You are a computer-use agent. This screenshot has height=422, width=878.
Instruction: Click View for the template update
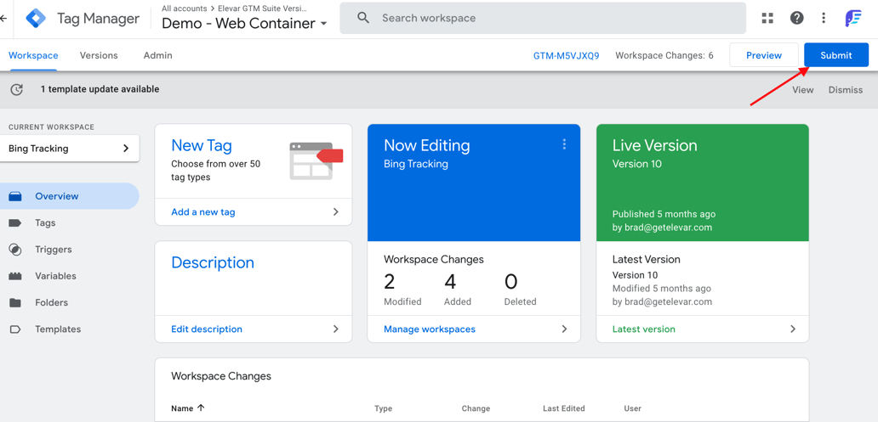pyautogui.click(x=803, y=89)
